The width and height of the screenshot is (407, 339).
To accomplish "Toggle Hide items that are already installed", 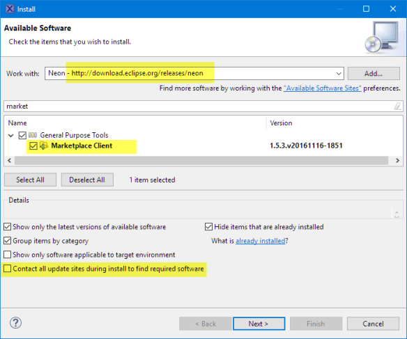I will tap(208, 227).
